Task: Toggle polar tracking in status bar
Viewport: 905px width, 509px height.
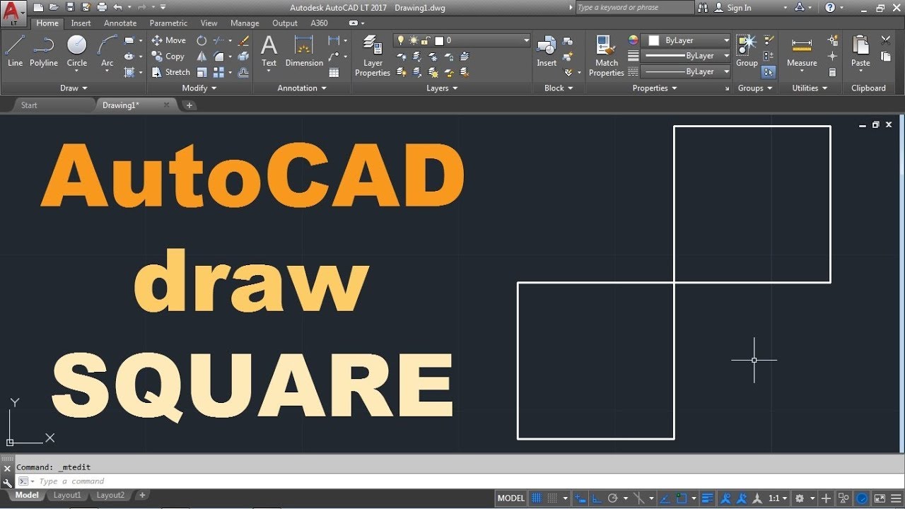Action: click(x=613, y=498)
